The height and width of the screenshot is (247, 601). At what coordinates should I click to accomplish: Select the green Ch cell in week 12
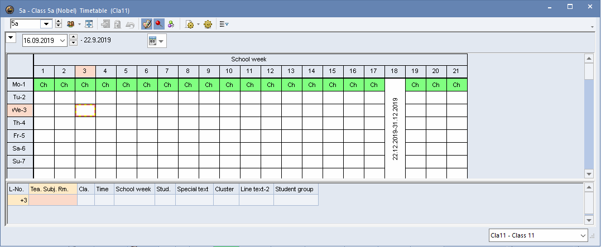point(271,85)
